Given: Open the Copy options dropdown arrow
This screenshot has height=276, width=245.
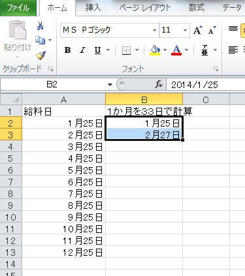Looking at the screenshot, I should [50, 40].
